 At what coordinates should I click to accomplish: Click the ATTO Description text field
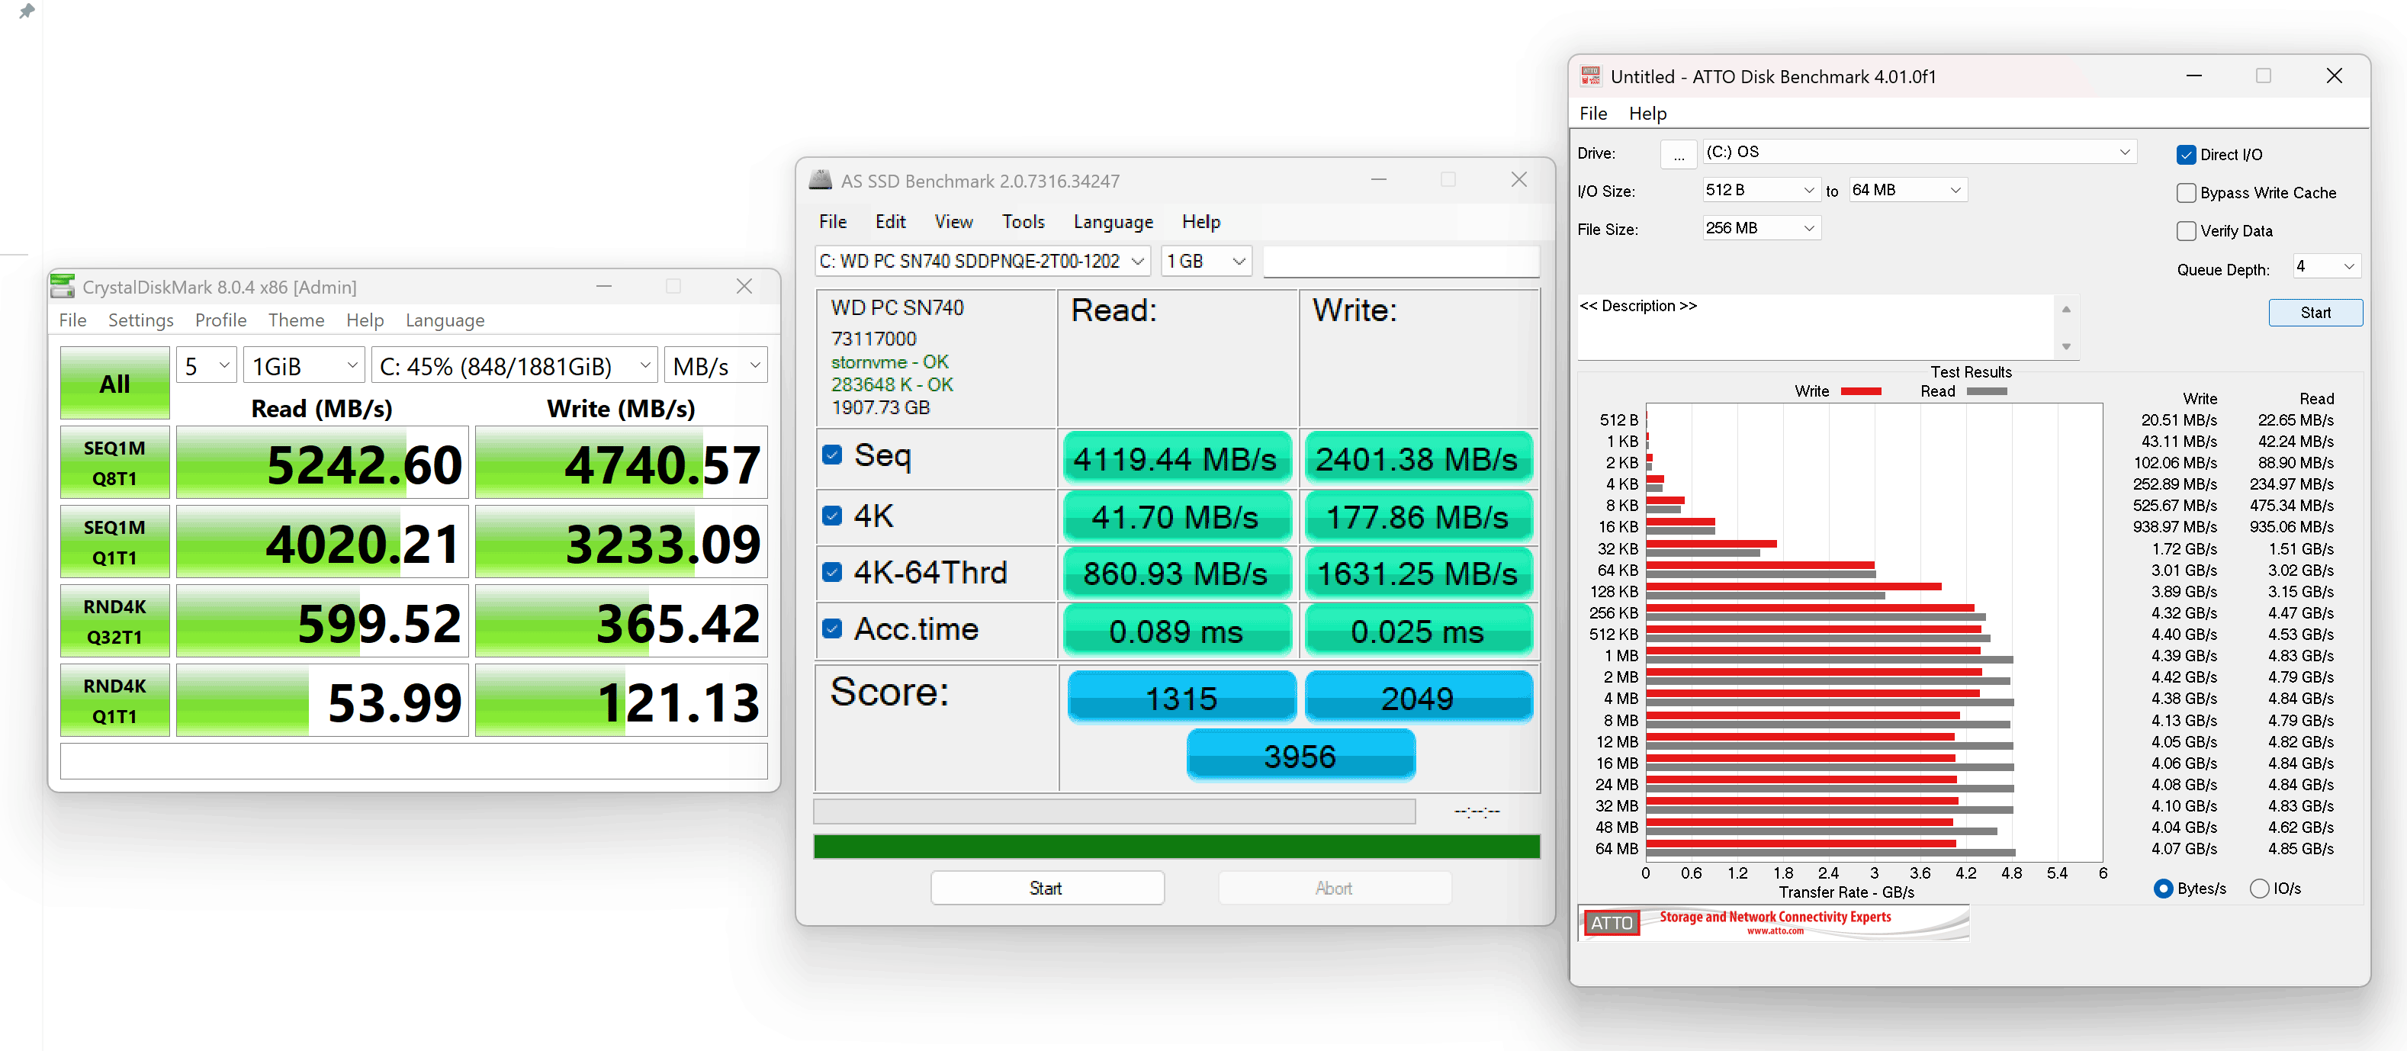pos(1815,327)
